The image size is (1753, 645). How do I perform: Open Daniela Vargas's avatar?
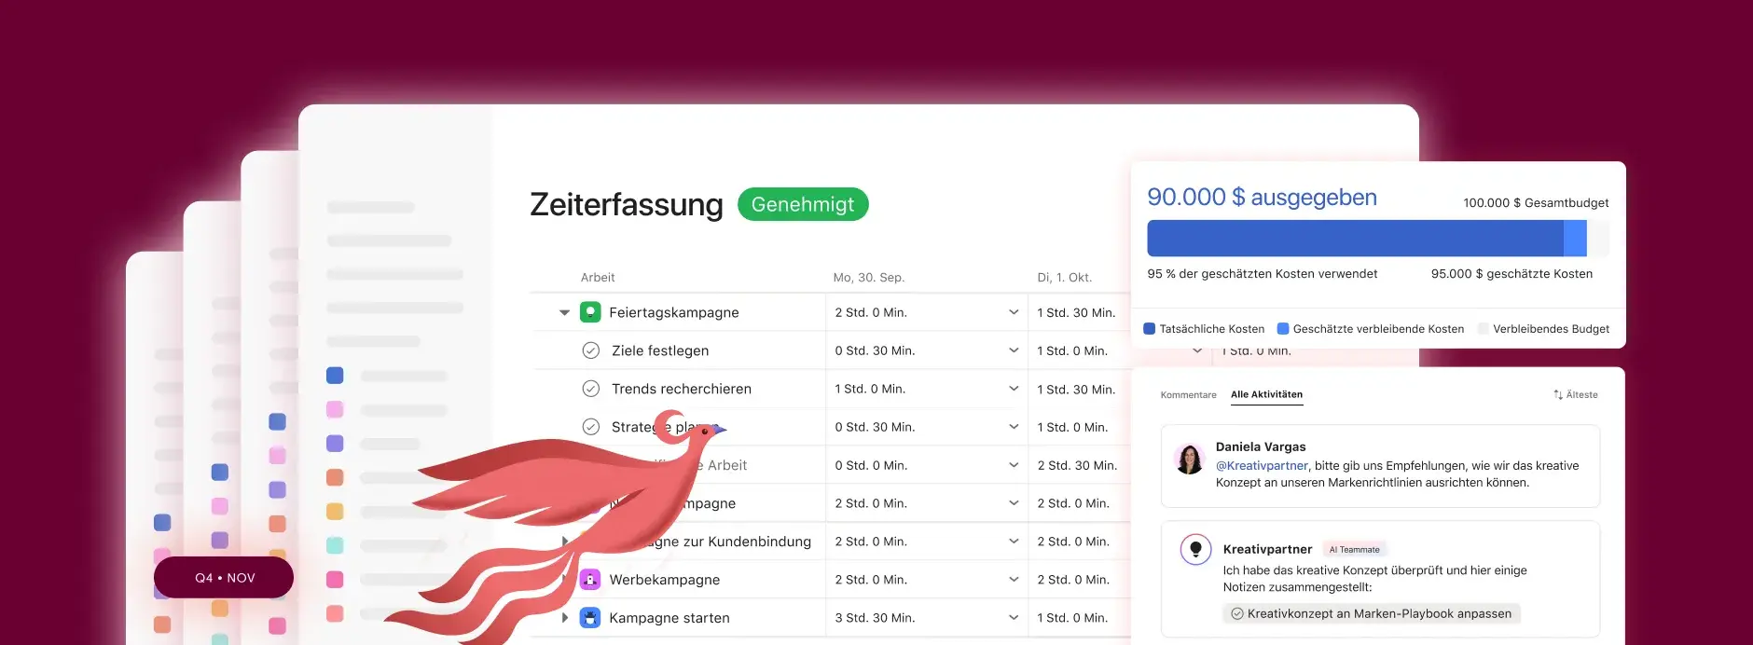coord(1189,459)
